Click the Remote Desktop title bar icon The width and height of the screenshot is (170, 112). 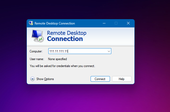click(x=31, y=23)
